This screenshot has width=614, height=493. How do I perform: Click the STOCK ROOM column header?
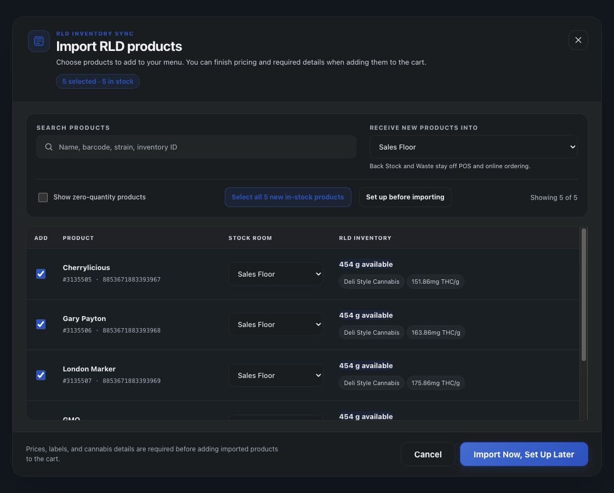coord(250,238)
